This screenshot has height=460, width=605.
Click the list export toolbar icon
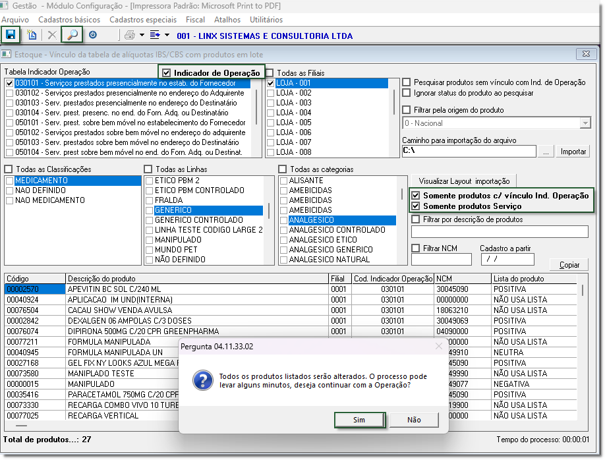click(156, 35)
